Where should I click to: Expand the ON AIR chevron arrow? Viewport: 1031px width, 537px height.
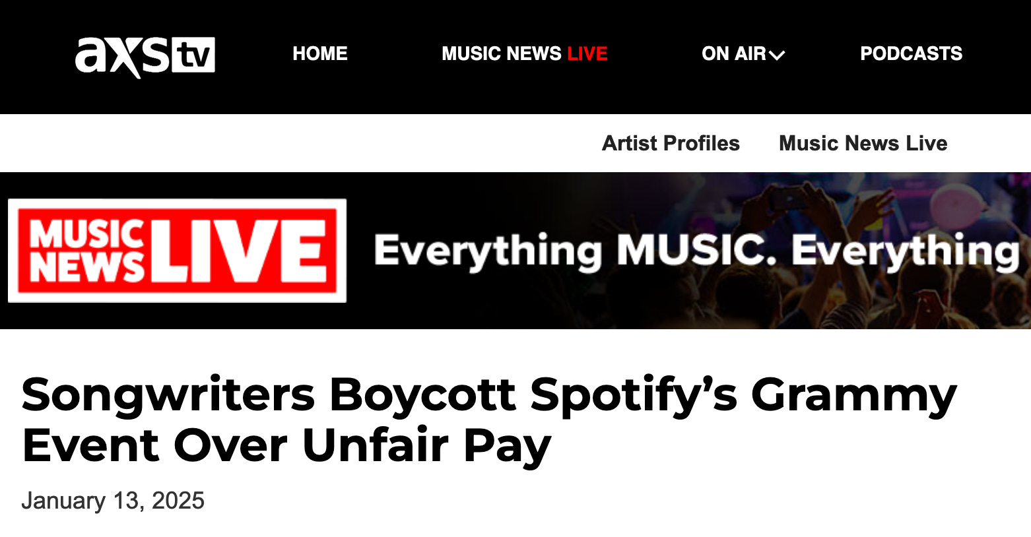pyautogui.click(x=777, y=55)
